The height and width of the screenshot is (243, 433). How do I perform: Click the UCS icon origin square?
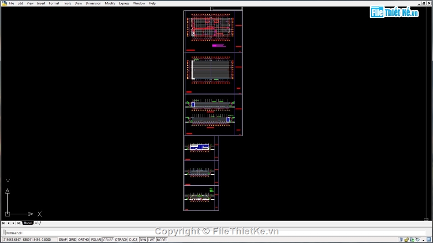(7, 214)
